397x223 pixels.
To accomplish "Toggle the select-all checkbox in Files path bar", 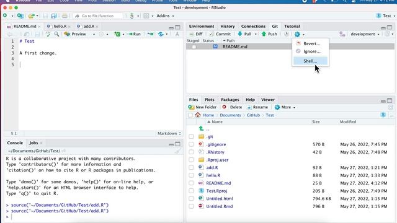I will click(x=190, y=115).
